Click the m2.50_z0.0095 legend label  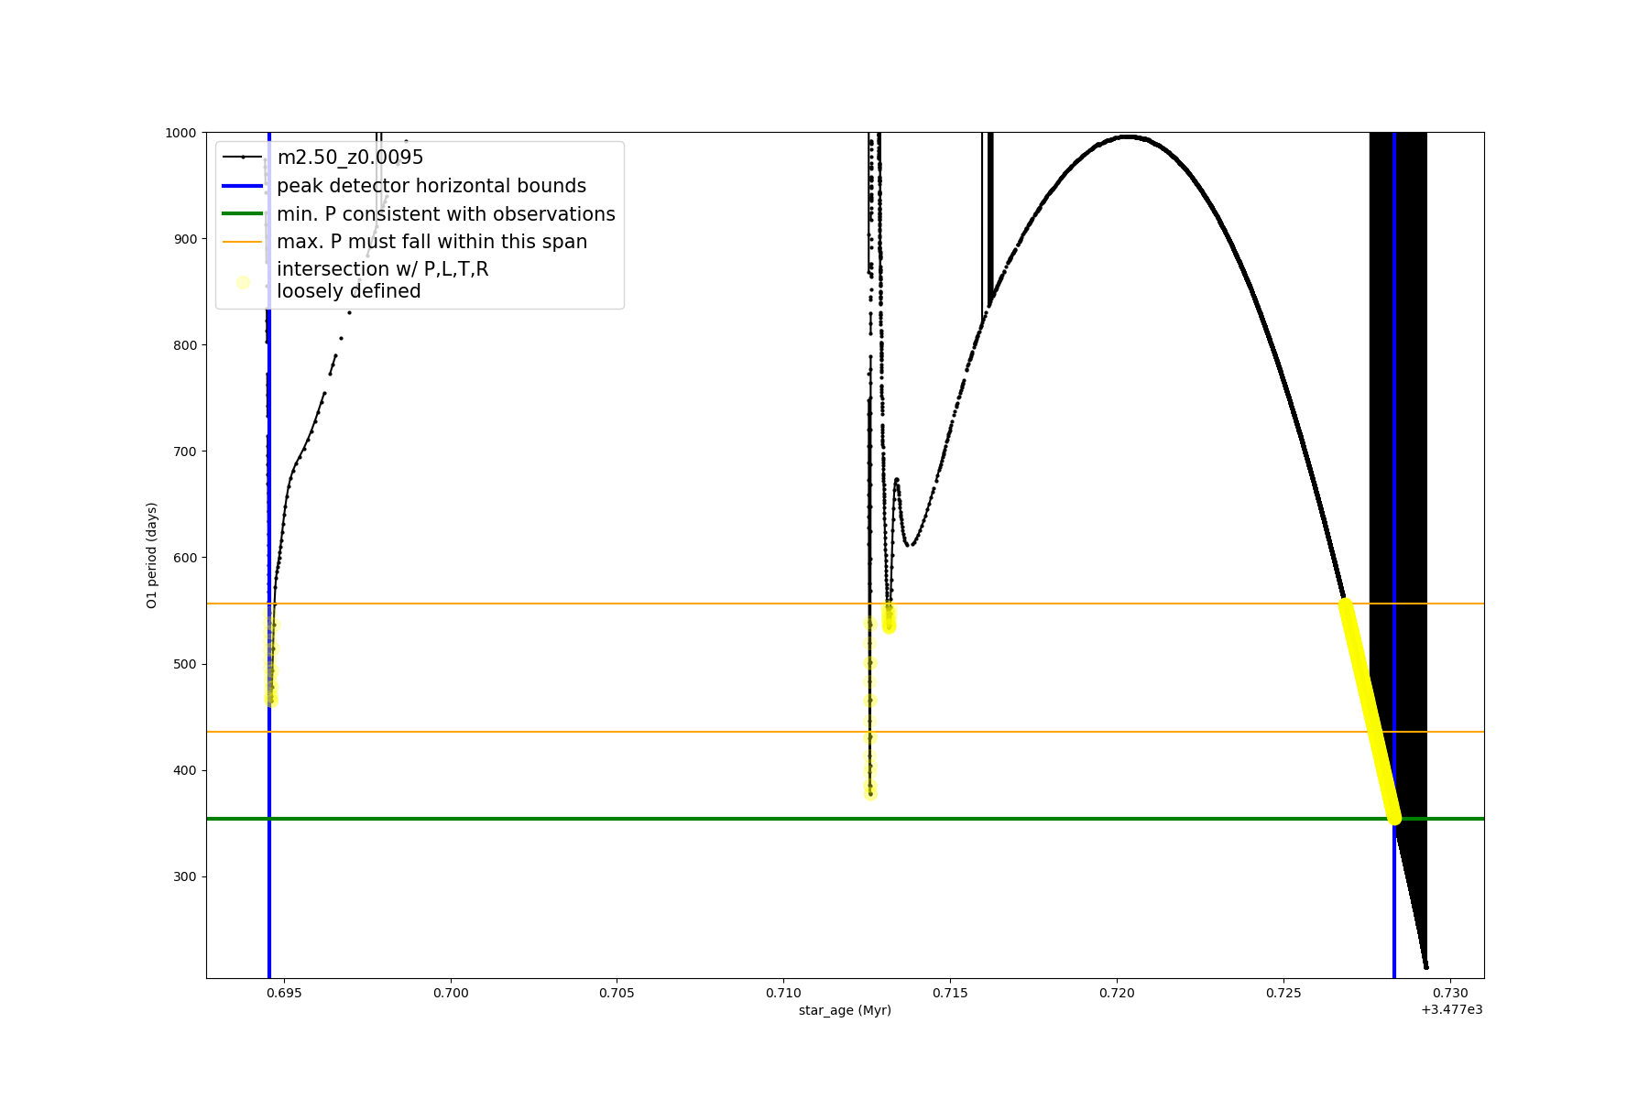pyautogui.click(x=350, y=158)
